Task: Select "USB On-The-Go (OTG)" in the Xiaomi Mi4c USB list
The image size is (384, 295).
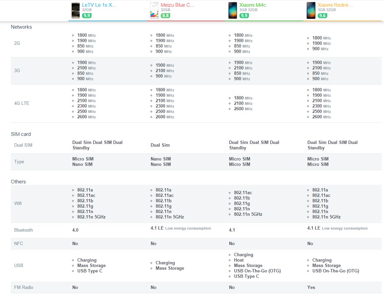Action: click(x=257, y=271)
